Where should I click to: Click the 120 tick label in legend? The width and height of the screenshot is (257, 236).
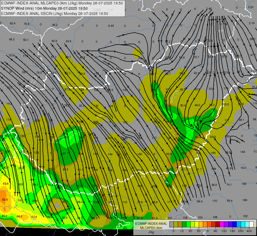pyautogui.click(x=224, y=231)
